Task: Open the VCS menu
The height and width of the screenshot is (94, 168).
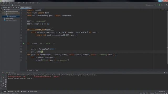Action: (30, 3)
